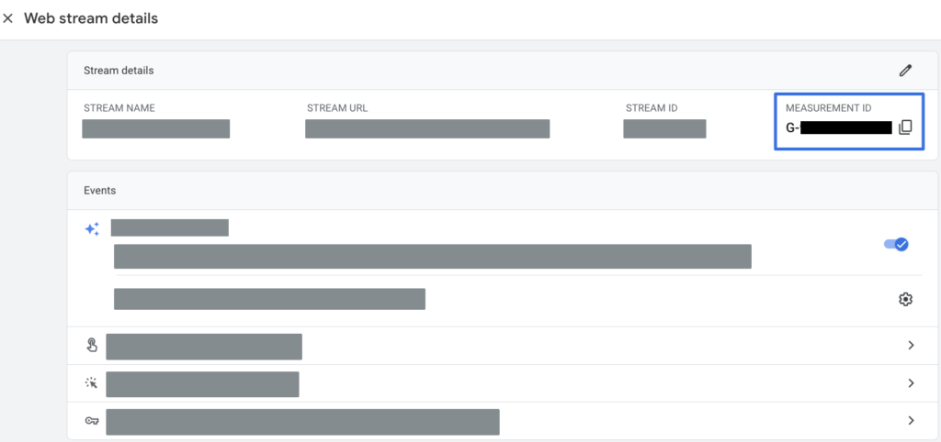Screen dimensions: 941x442
Task: Expand the hand tap icon row chevron
Action: coord(911,345)
